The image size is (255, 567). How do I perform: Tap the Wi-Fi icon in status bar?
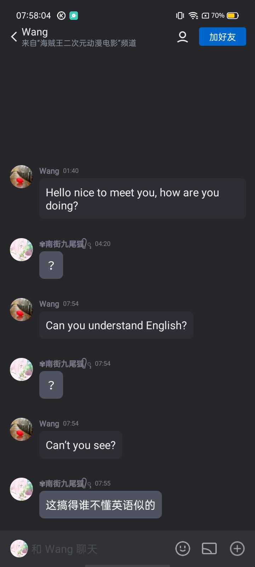pyautogui.click(x=193, y=16)
